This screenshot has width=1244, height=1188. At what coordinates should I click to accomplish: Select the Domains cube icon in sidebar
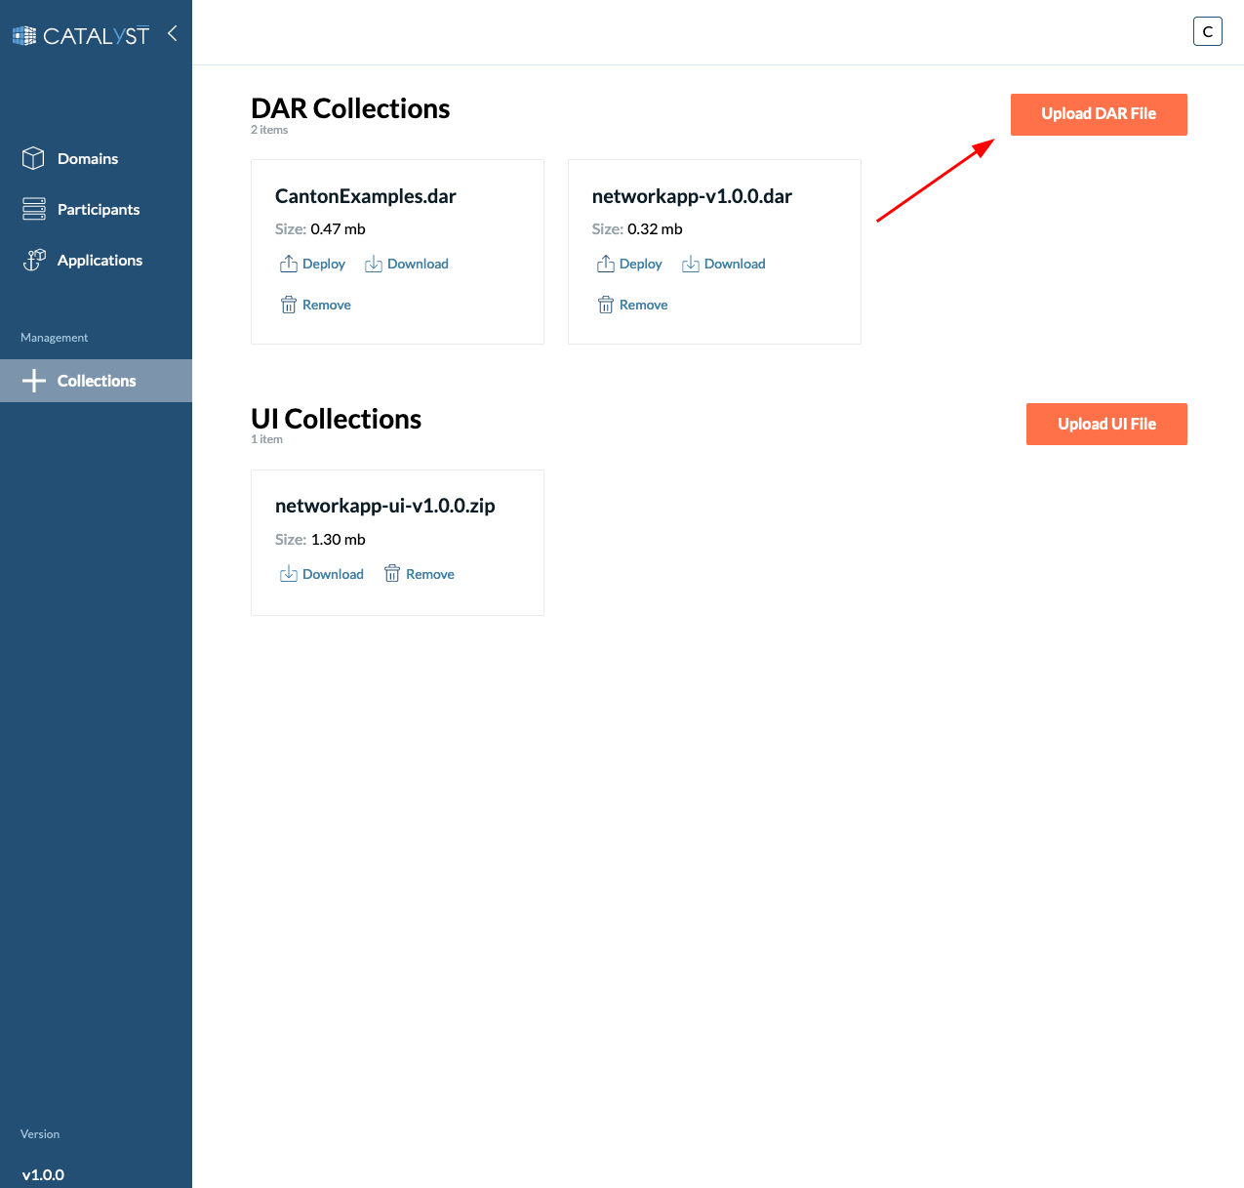(33, 157)
